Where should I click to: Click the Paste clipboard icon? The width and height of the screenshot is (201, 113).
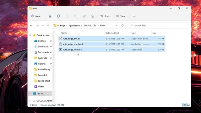pos(67,16)
